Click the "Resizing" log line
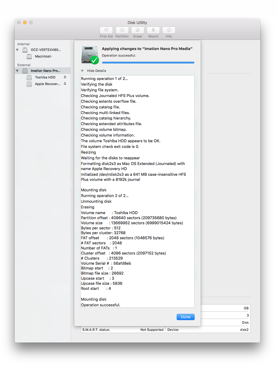The width and height of the screenshot is (277, 368). coord(88,152)
